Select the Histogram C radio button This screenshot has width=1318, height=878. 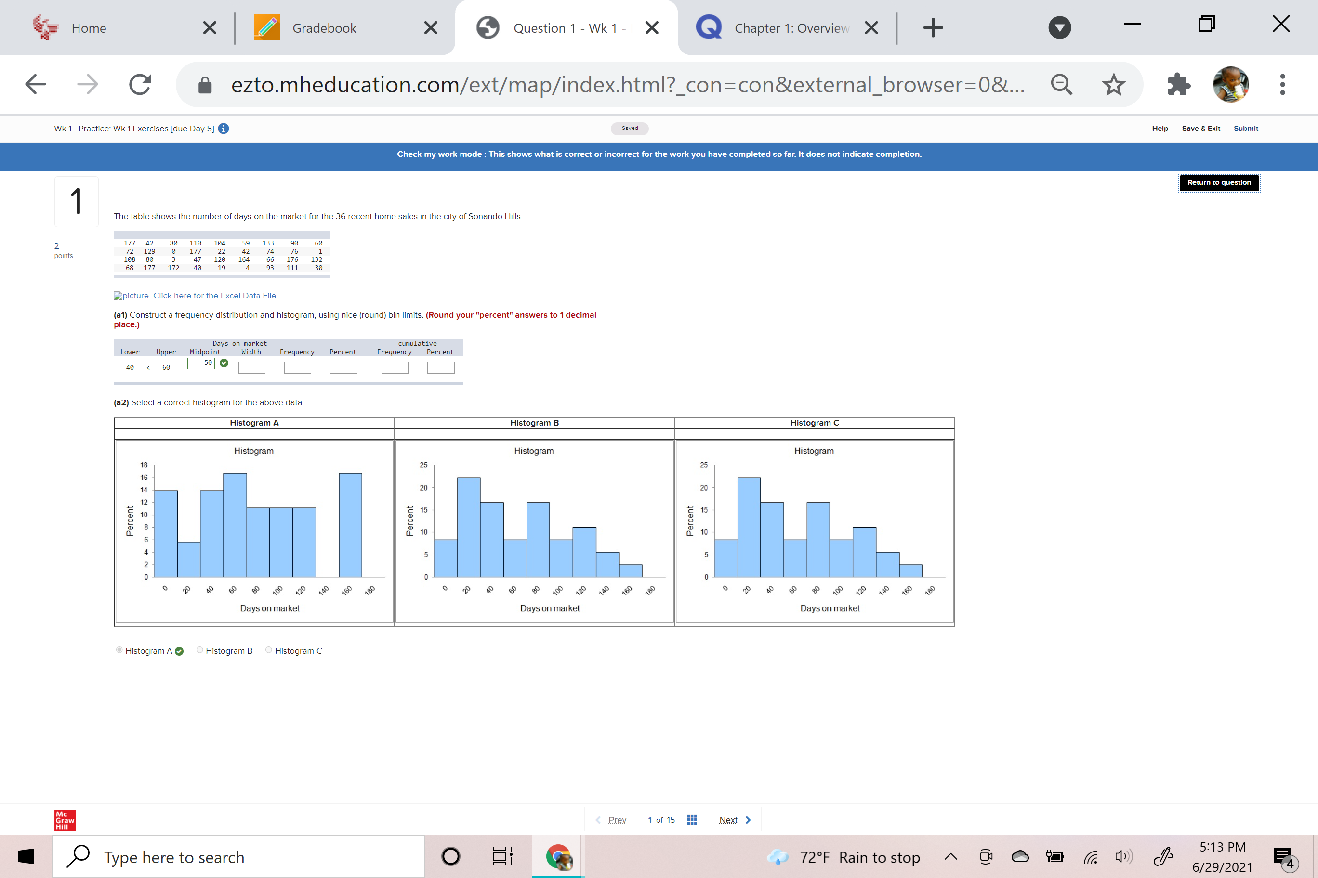pos(268,649)
